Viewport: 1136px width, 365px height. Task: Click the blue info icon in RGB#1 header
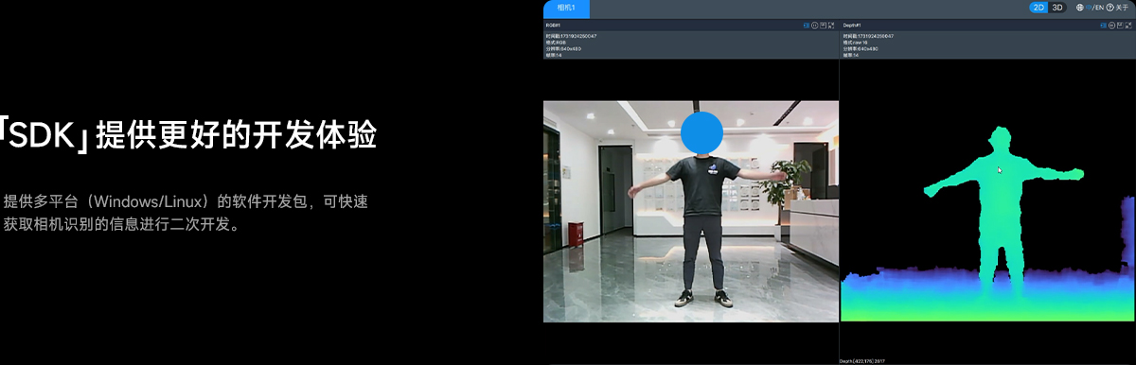[x=806, y=26]
